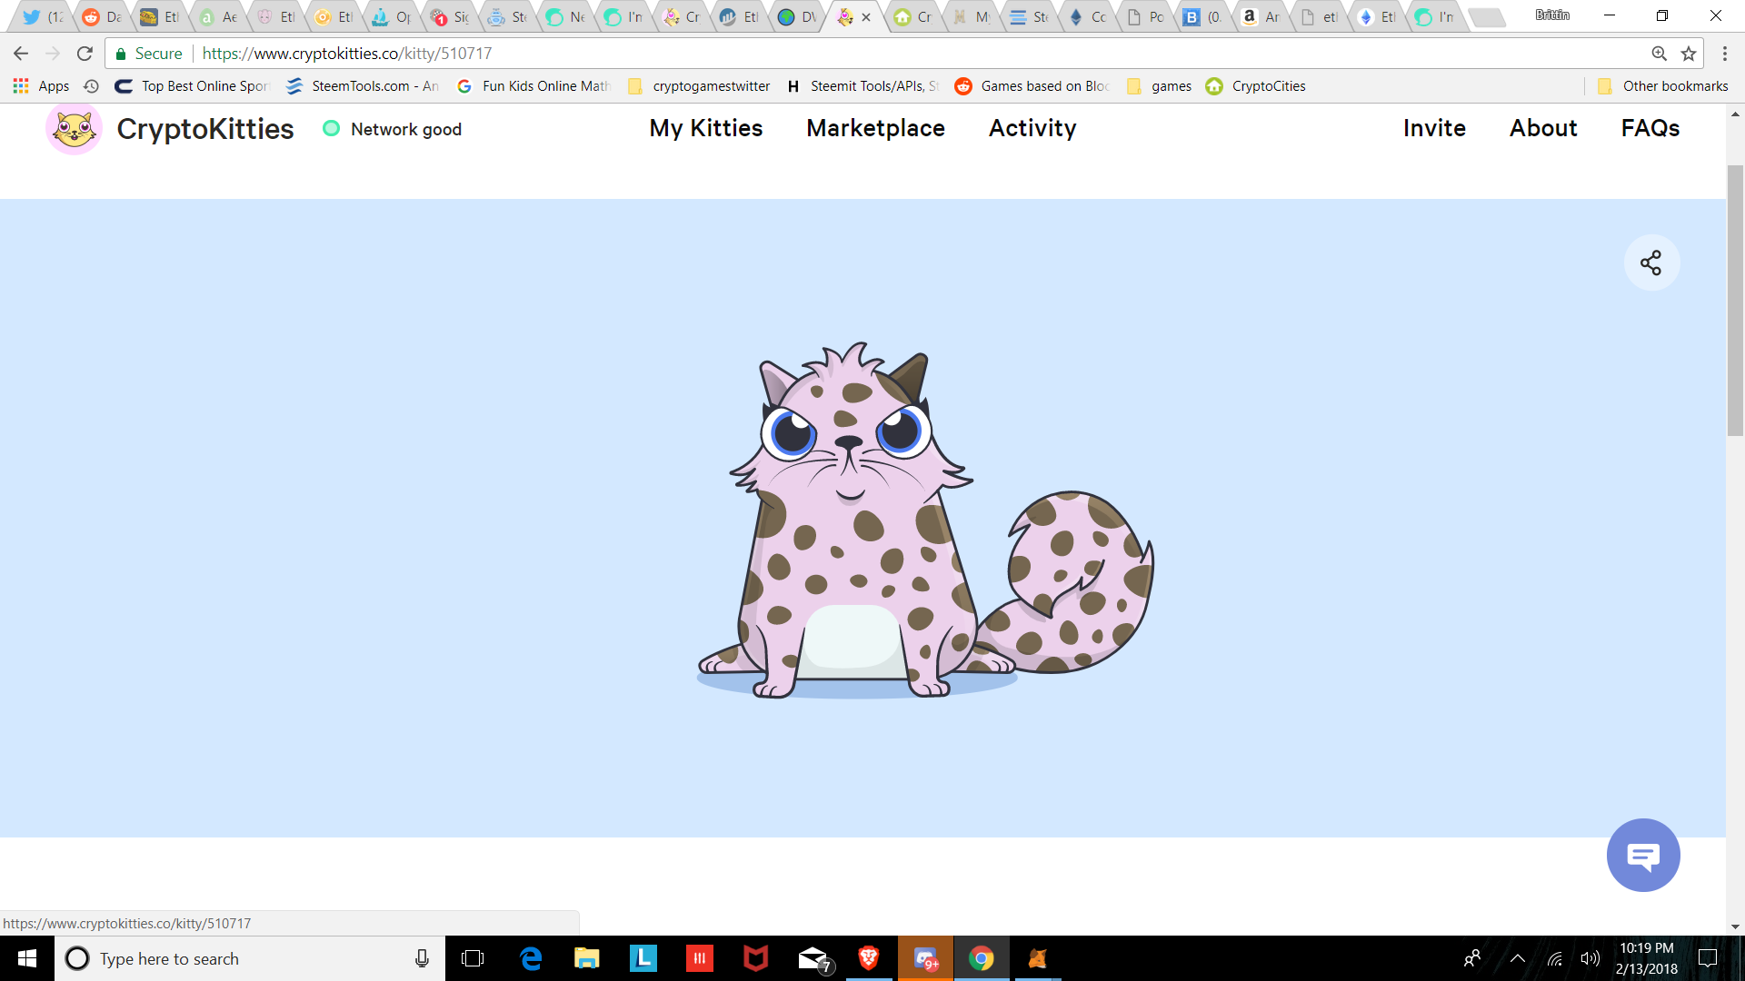The image size is (1745, 981).
Task: Open the Games based on Blockchain bookmark
Action: coord(1032,86)
